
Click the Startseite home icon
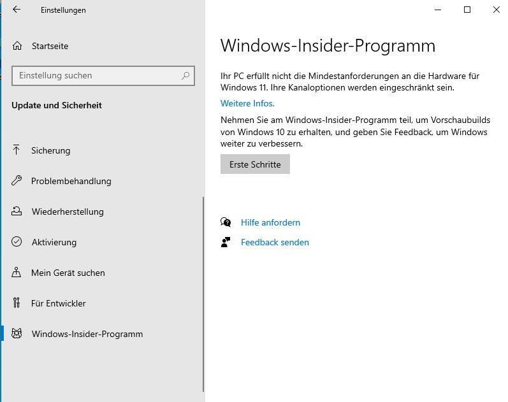click(x=17, y=46)
